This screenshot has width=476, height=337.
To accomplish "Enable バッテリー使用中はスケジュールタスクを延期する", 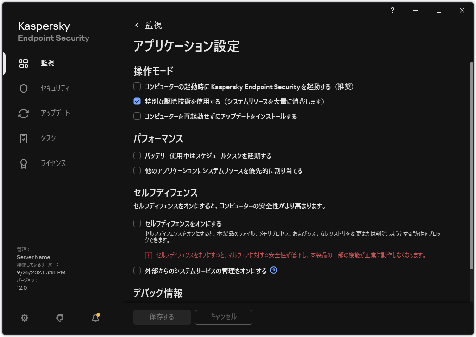I will [137, 156].
